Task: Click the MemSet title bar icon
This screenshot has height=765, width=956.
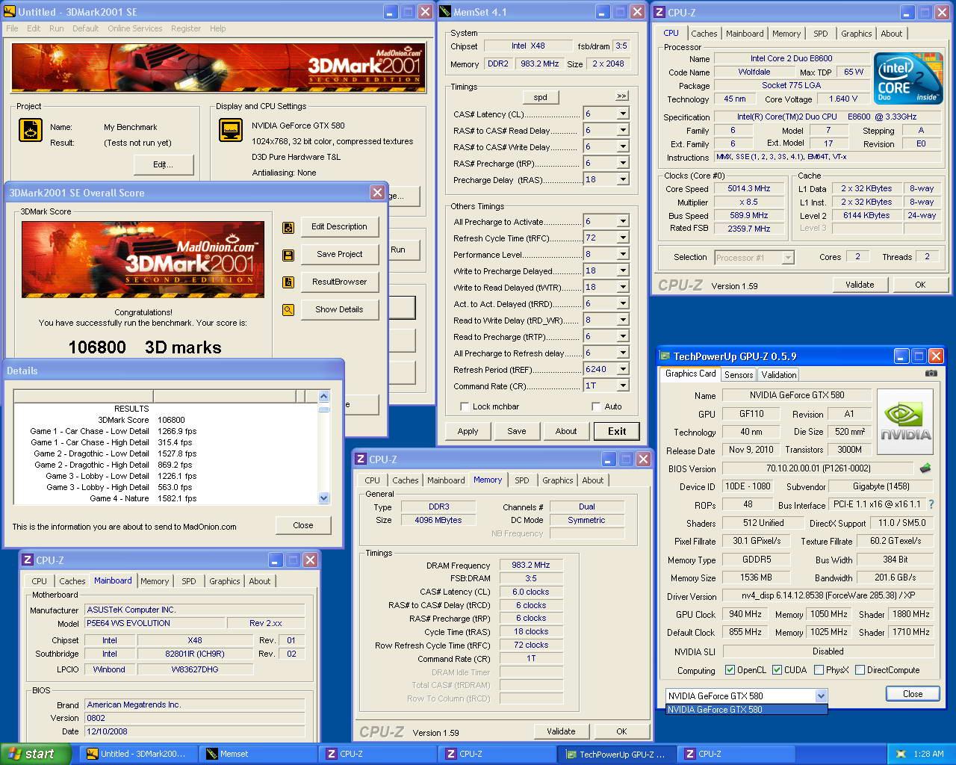Action: click(x=445, y=12)
